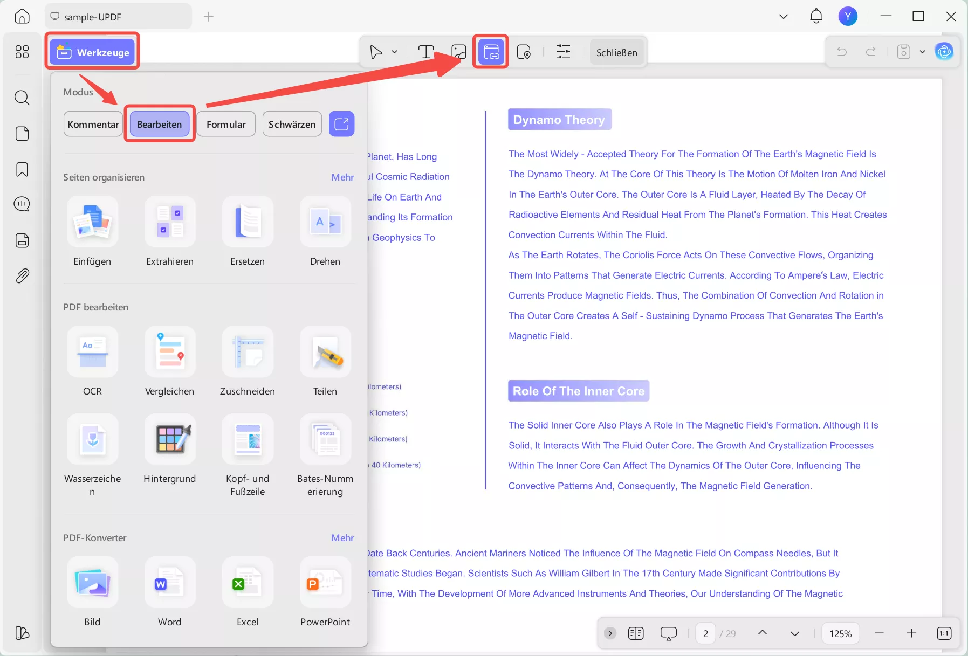Convert PDF to Excel

(x=248, y=583)
